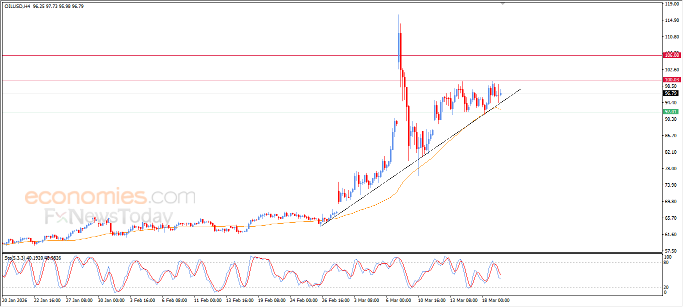Viewport: 683px width, 307px height.
Task: Click the 11 Feb 00:00 date label
Action: point(207,301)
